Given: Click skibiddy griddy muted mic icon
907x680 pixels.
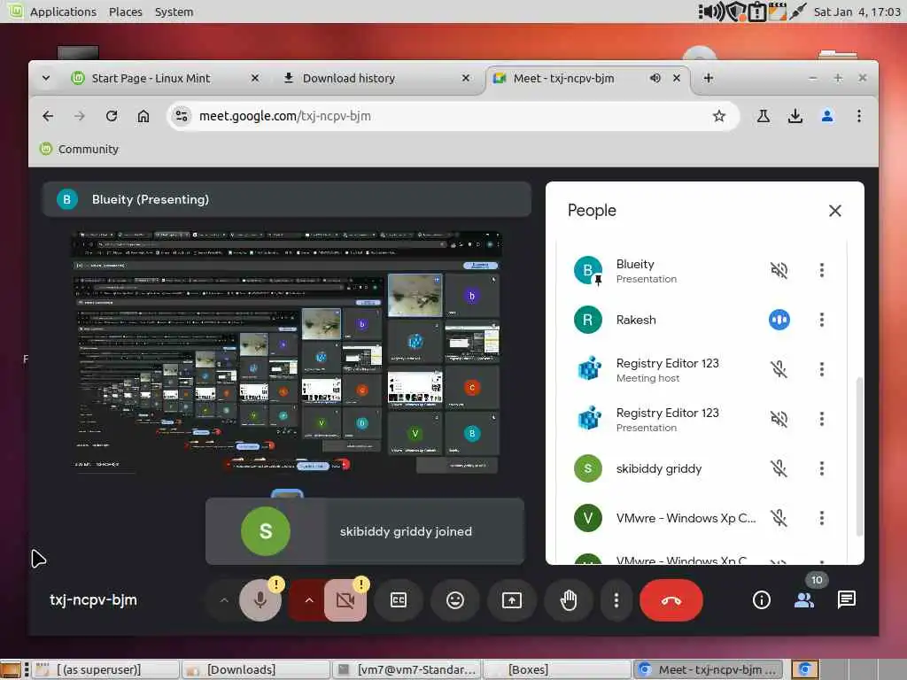Looking at the screenshot, I should point(779,468).
